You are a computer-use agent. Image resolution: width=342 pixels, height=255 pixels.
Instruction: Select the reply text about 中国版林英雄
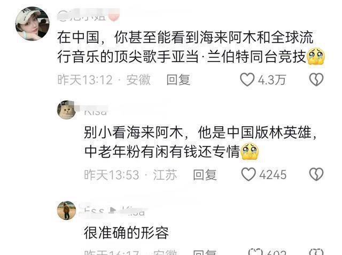pos(200,142)
